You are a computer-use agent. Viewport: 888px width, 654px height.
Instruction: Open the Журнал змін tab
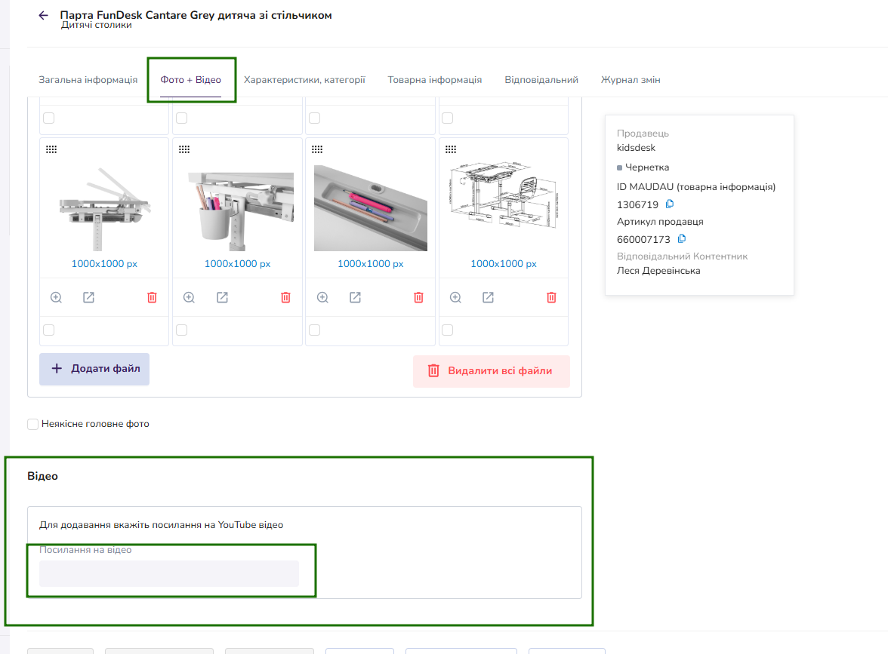click(631, 80)
